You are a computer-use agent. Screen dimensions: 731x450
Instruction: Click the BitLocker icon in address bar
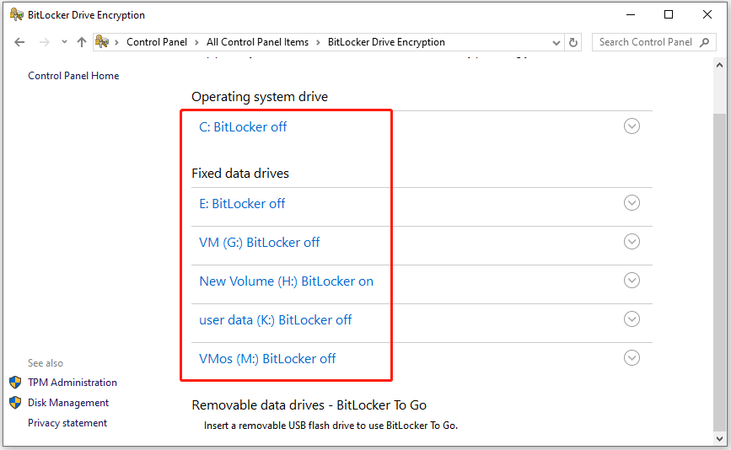102,42
